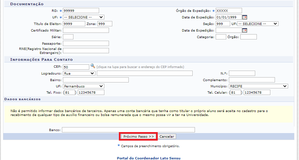Open calendar beside RG Data de Expedição

pos(244,17)
